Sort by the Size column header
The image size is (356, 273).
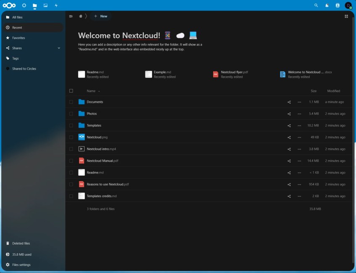click(x=314, y=91)
